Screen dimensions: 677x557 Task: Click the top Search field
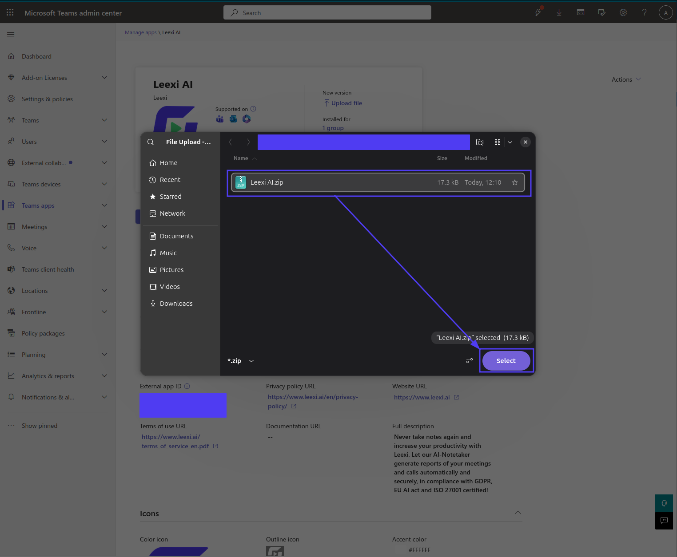[327, 13]
